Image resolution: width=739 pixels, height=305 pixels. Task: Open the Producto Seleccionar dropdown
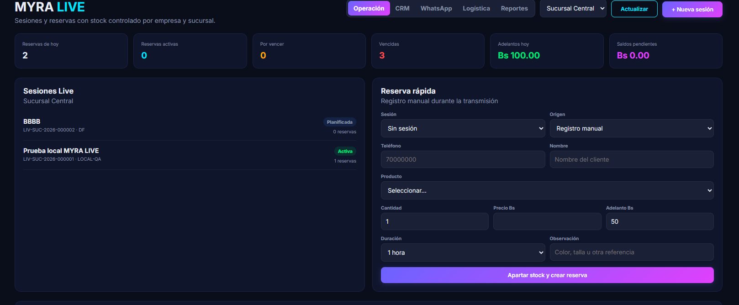[x=547, y=190]
